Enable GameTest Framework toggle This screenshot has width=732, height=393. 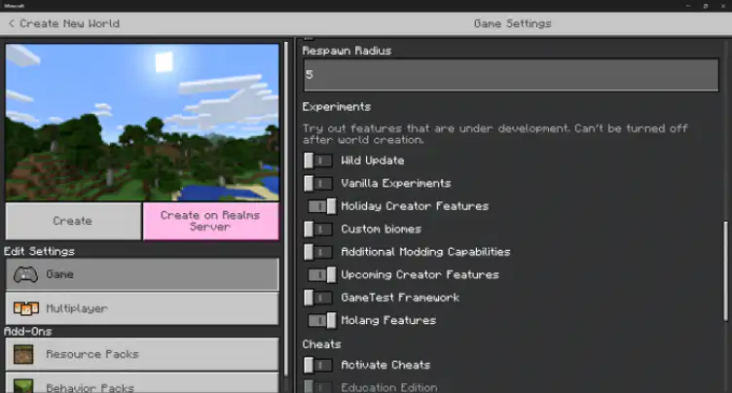[x=318, y=298]
